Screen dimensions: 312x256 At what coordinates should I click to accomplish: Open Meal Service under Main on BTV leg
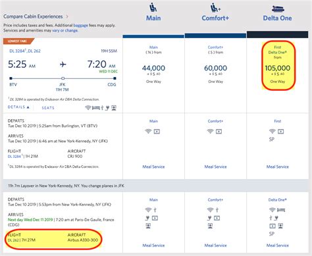(x=153, y=166)
